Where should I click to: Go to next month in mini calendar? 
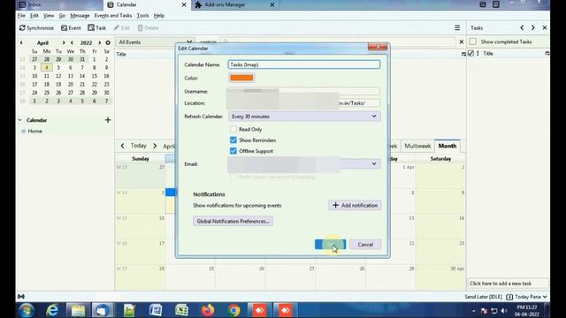pyautogui.click(x=64, y=42)
